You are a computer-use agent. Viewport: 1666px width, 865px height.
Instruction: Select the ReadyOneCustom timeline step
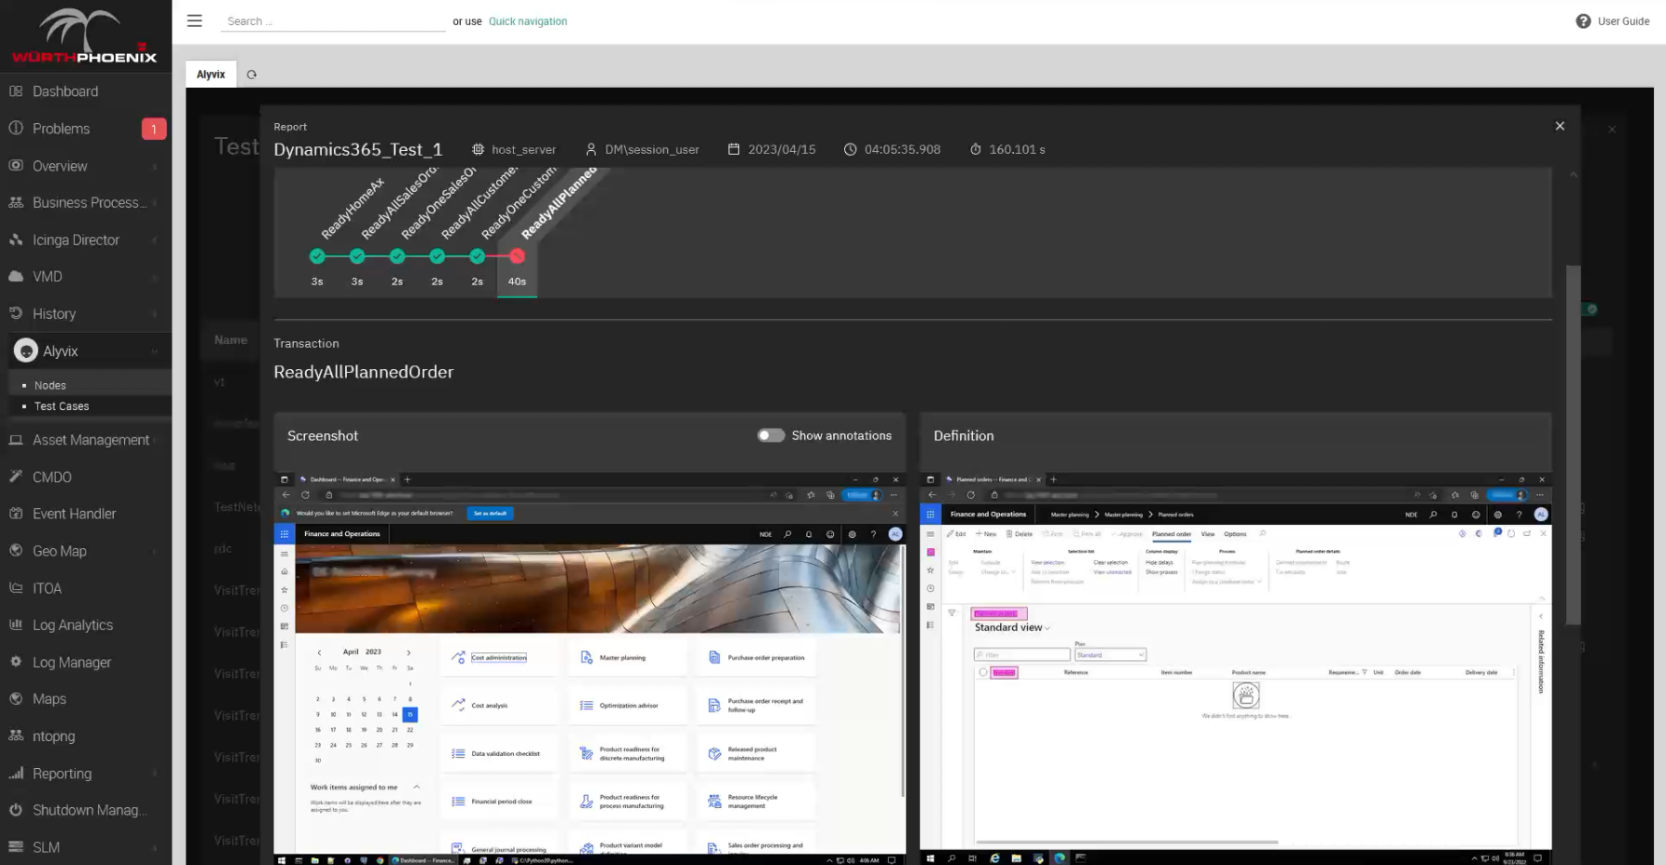click(478, 256)
